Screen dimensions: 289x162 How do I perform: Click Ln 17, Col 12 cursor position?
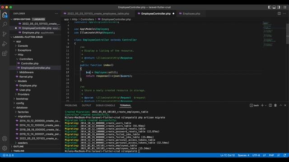click(x=228, y=155)
